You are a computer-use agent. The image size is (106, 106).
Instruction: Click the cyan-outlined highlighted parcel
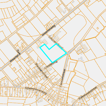(x=54, y=54)
